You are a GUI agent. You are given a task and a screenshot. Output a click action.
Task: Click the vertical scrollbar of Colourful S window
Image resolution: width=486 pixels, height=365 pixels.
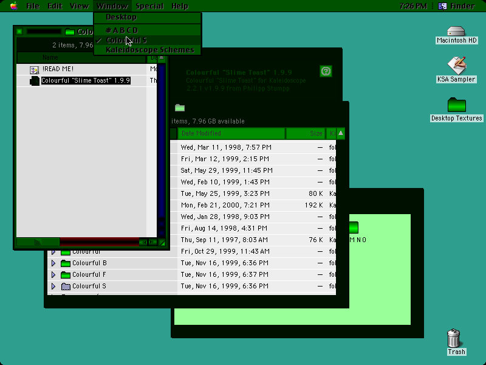point(161,150)
